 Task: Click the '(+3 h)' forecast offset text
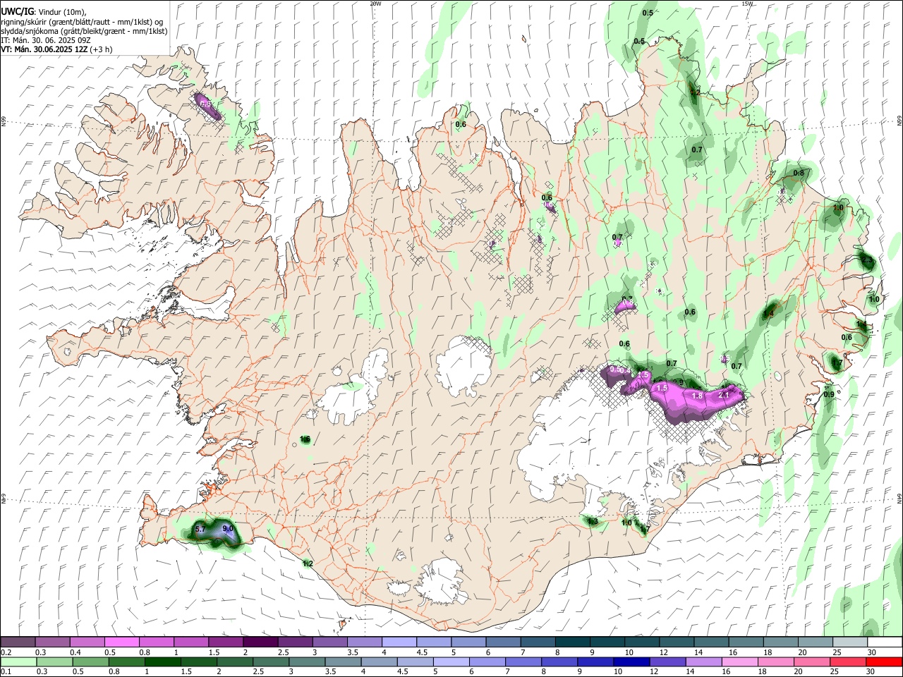pos(101,49)
